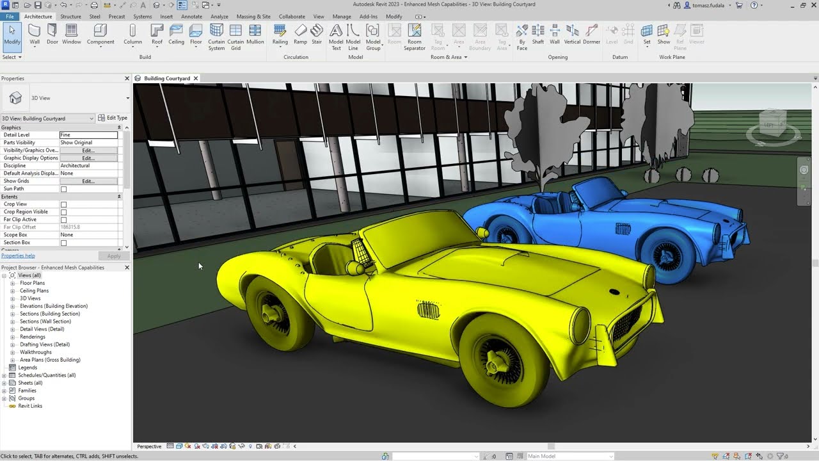This screenshot has height=461, width=819.
Task: Expand the Ceiling Plans node
Action: click(12, 291)
